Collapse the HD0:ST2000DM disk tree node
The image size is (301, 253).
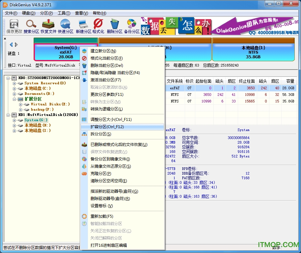[x=8, y=78]
